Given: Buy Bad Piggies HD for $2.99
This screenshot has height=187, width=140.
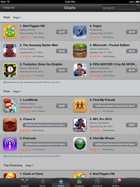Looking at the screenshot, I should coord(62,32).
